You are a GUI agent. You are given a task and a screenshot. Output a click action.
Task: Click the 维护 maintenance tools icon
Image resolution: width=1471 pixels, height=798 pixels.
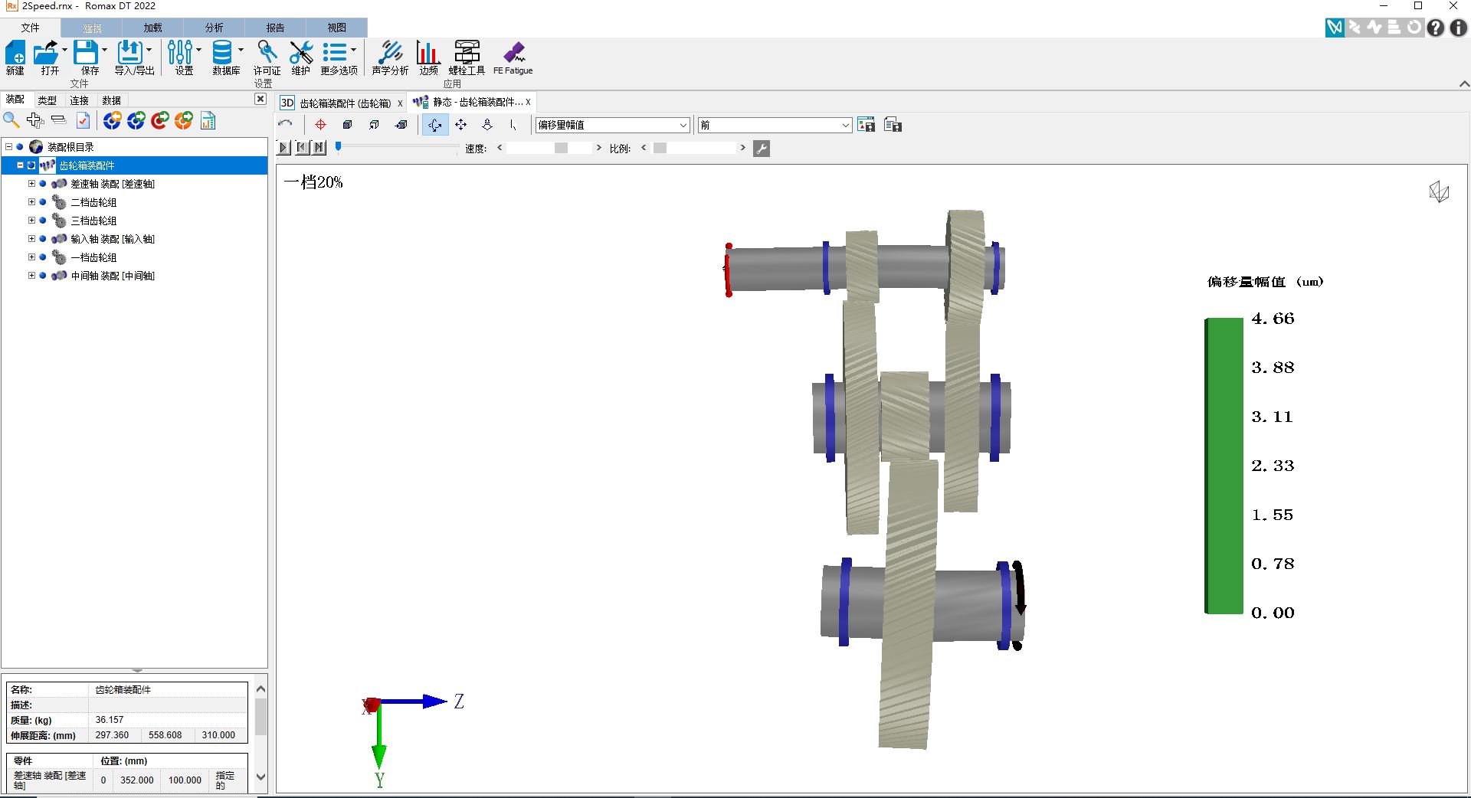point(301,52)
